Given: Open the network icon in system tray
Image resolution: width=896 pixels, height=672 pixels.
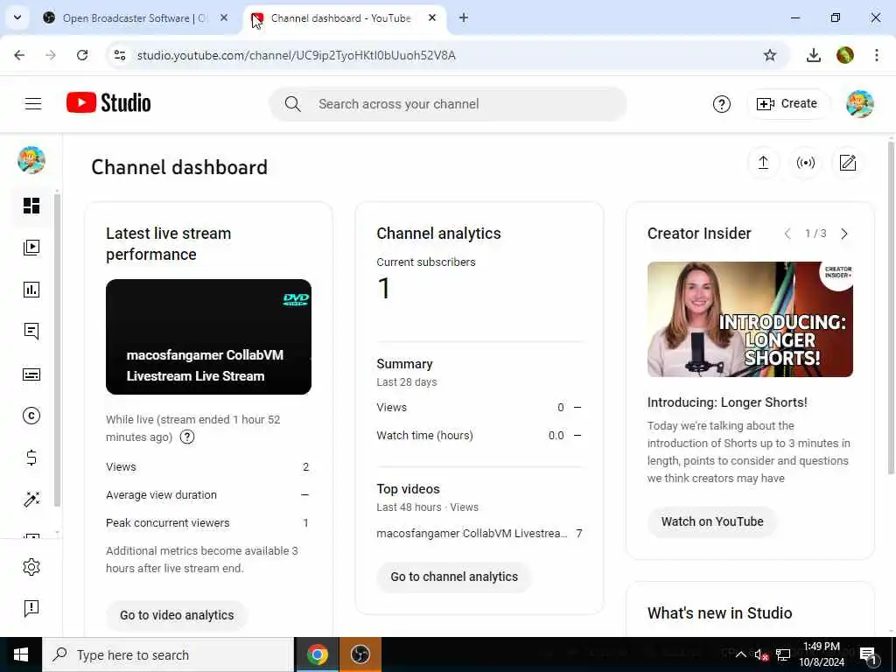Looking at the screenshot, I should pyautogui.click(x=782, y=654).
